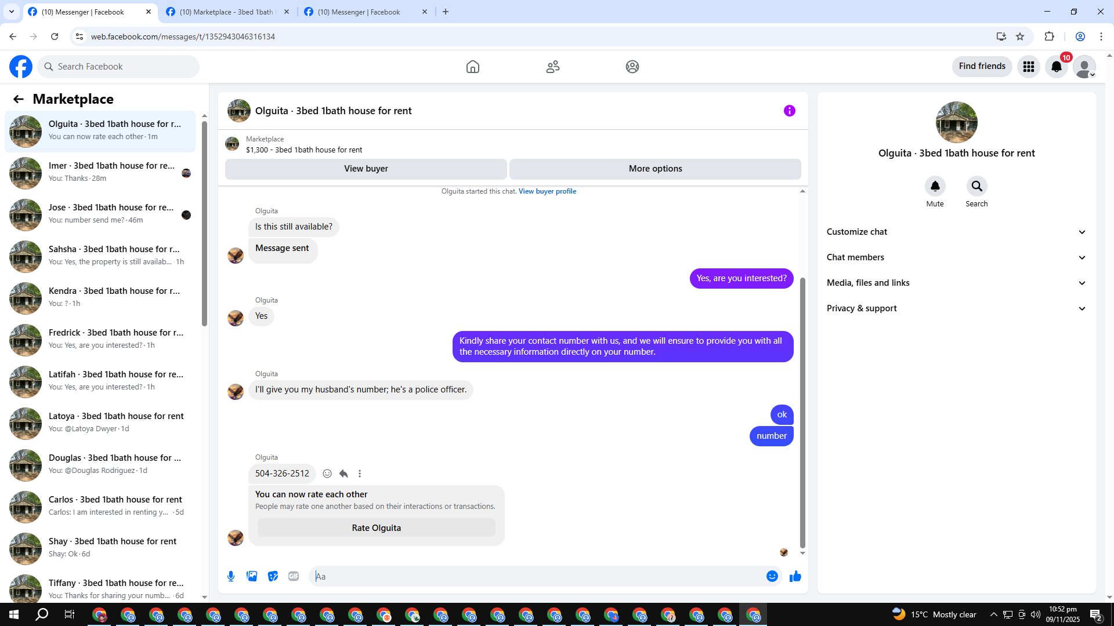Image resolution: width=1114 pixels, height=626 pixels.
Task: Expand the Customize chat section
Action: 956,232
